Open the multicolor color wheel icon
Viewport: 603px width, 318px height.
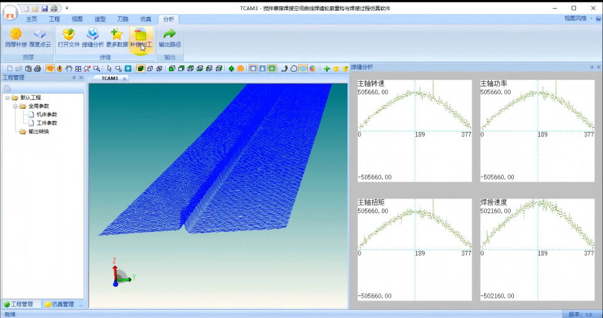(x=312, y=69)
